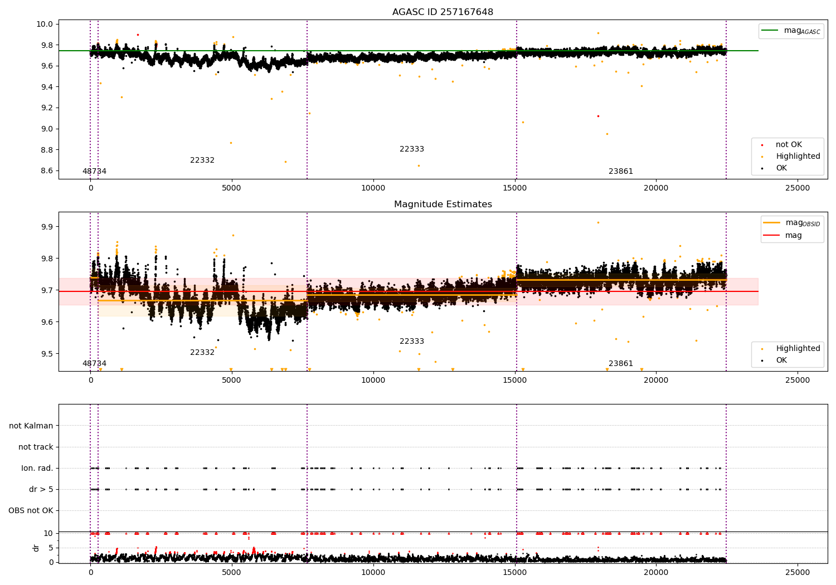Screen dimensions: 836x585
Task: Click the 5000 x-axis tick of bottom plot
Action: click(x=231, y=573)
